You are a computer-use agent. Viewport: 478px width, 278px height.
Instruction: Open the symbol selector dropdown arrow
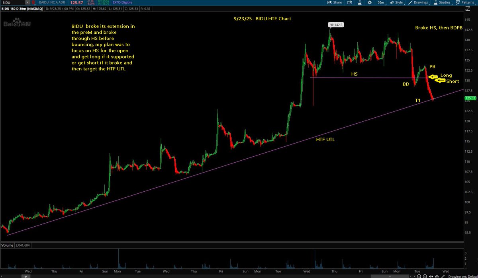(27, 2)
